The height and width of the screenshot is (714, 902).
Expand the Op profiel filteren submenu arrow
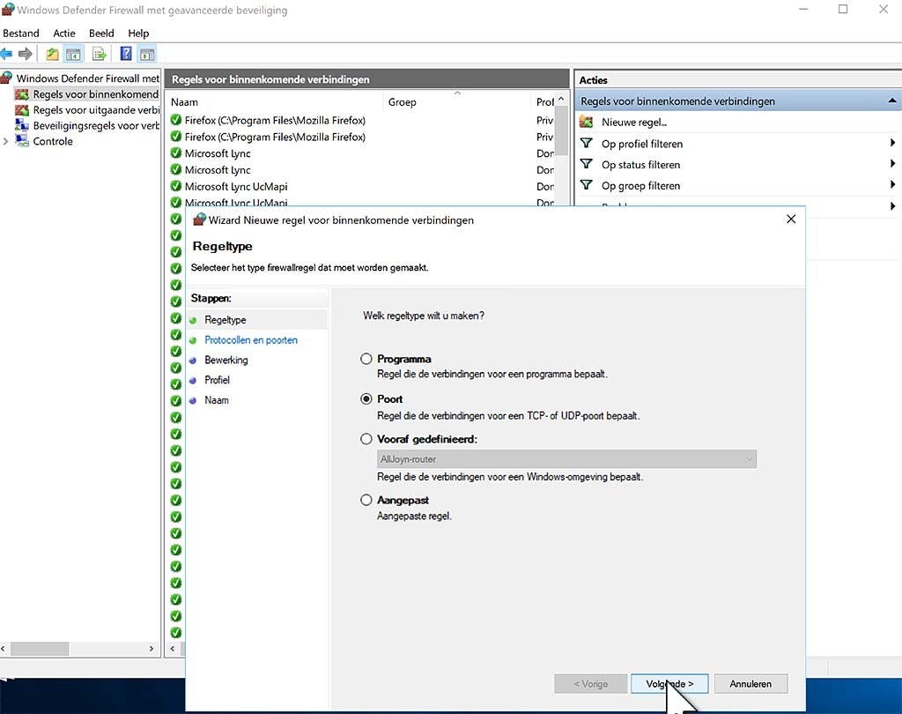(892, 143)
